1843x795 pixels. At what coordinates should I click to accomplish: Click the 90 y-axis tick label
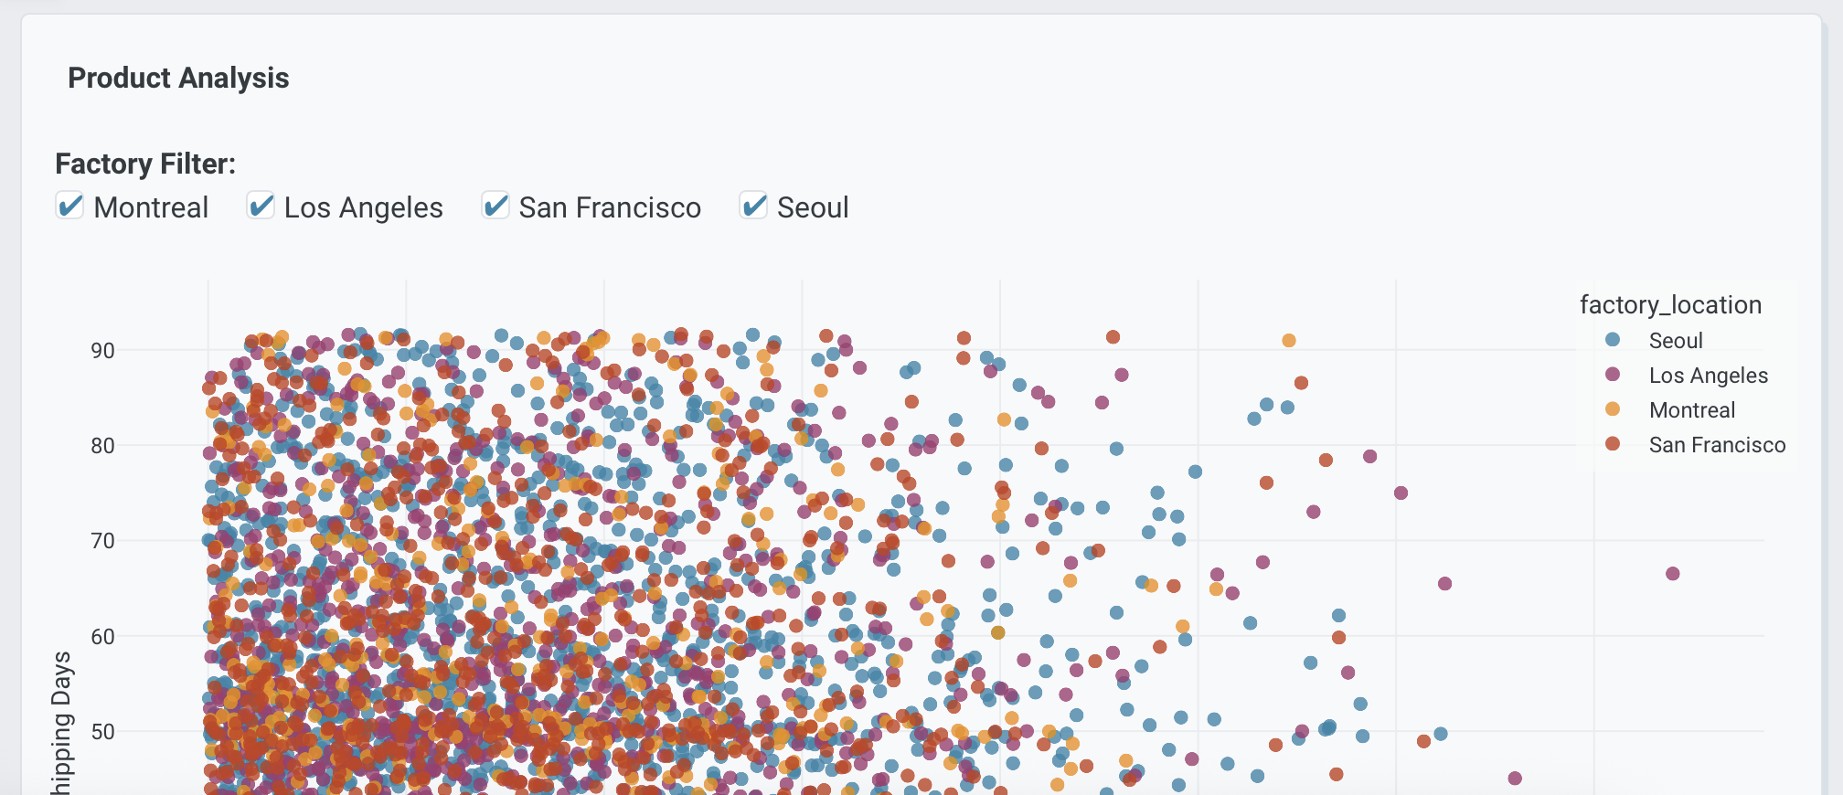point(102,351)
